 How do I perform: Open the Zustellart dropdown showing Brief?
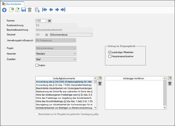point(56,59)
